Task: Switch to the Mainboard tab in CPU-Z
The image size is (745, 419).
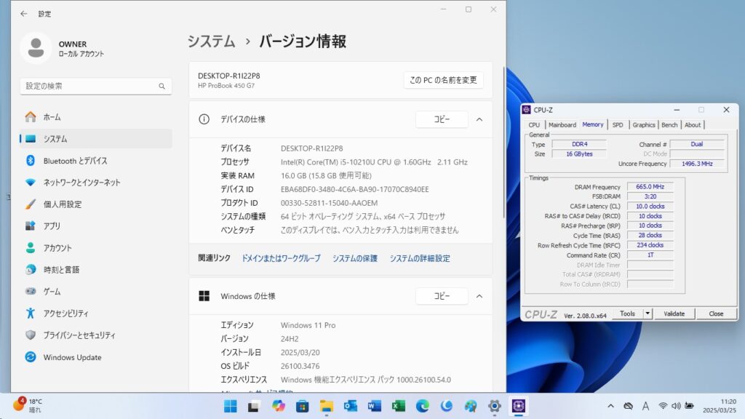Action: click(x=562, y=125)
